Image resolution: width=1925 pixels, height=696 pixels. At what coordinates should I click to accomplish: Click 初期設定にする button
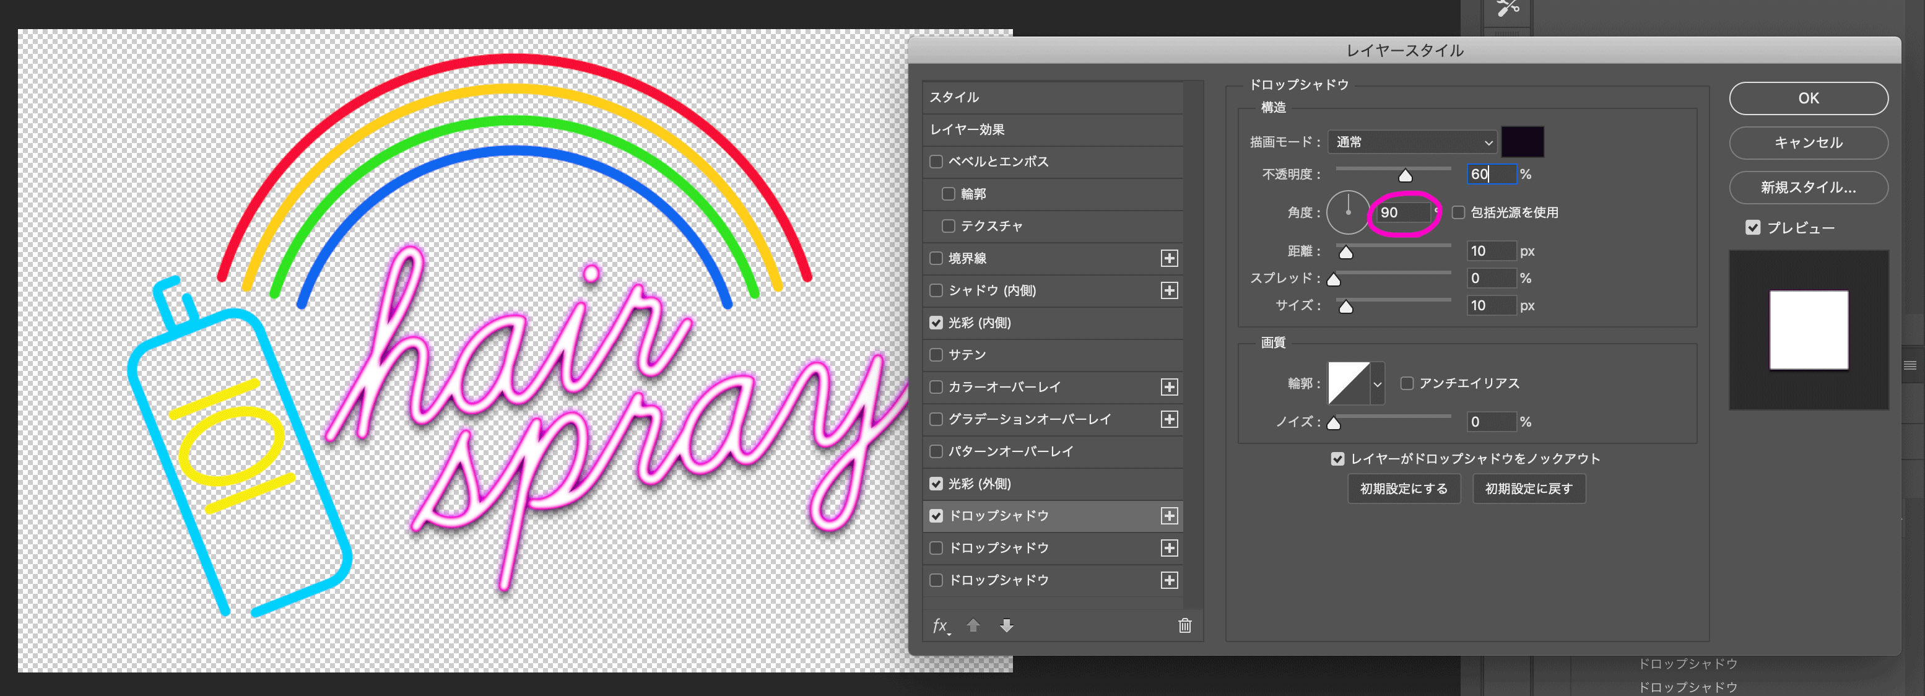1404,489
